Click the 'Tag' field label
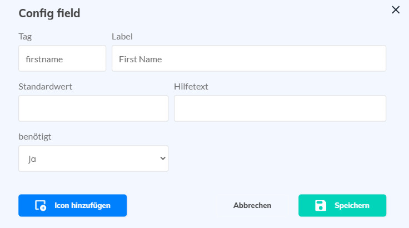 (x=25, y=37)
